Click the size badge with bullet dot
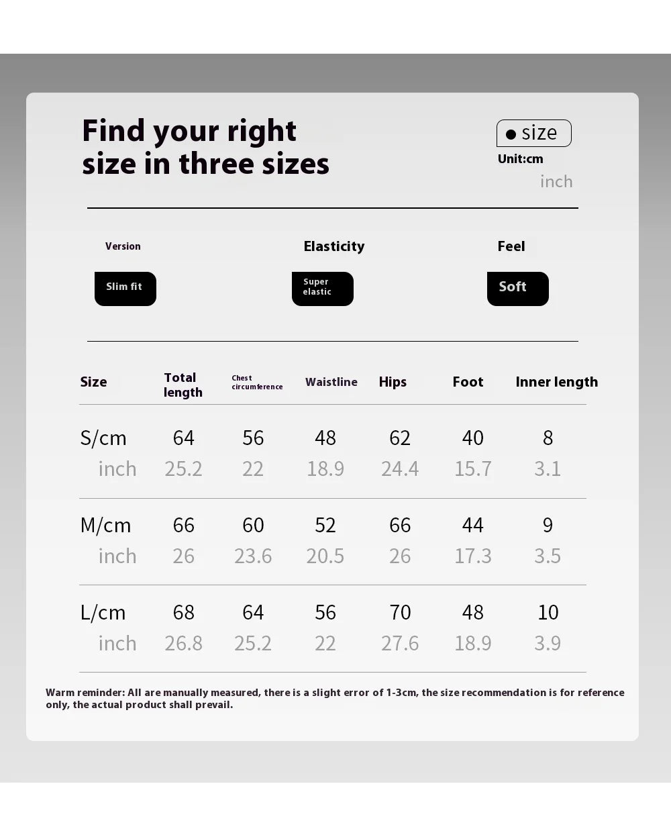671x839 pixels. pyautogui.click(x=534, y=133)
